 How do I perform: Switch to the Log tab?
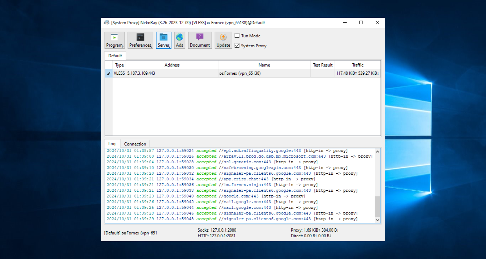[x=112, y=144]
